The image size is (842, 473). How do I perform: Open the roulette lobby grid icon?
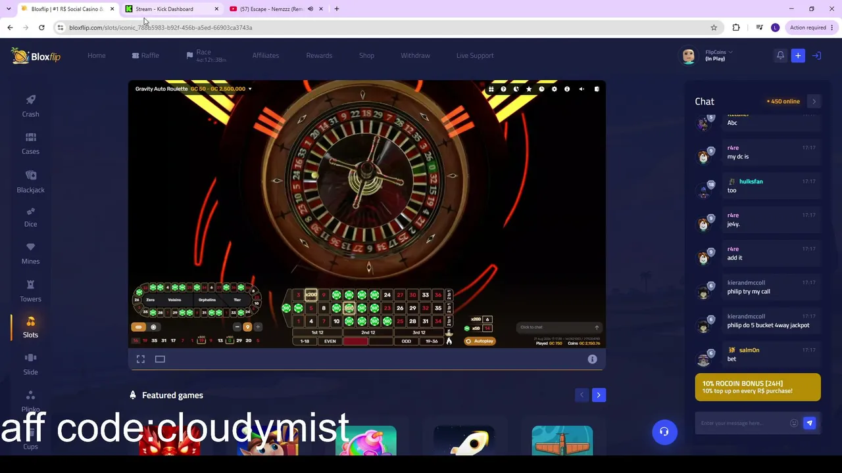click(491, 89)
